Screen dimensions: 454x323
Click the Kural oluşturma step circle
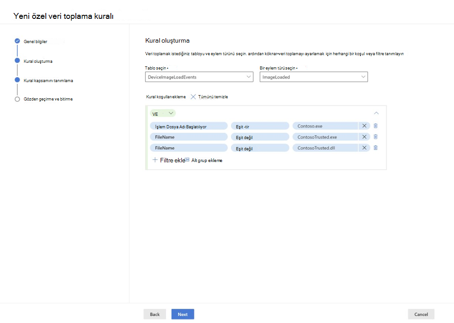[17, 61]
